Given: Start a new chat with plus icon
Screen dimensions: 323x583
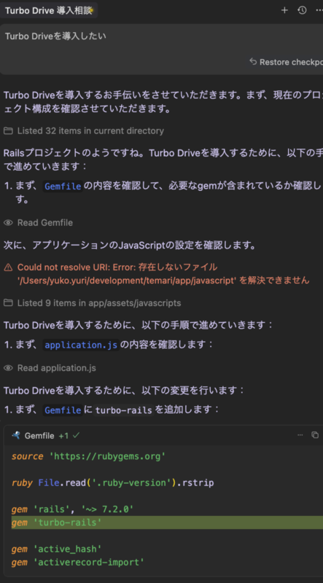Looking at the screenshot, I should click(x=284, y=10).
